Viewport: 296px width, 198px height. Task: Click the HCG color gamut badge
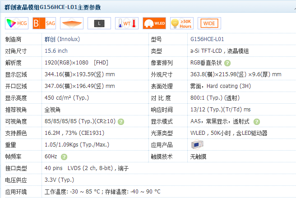click(x=16, y=23)
